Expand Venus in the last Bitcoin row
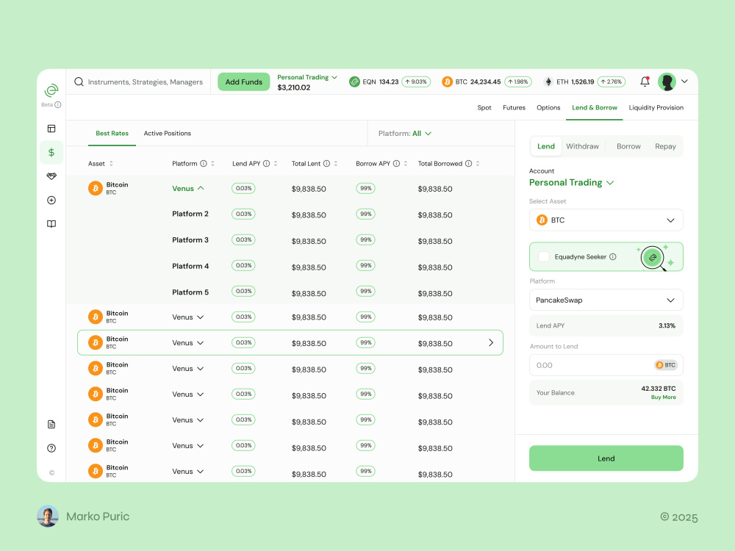This screenshot has height=551, width=735. tap(188, 472)
